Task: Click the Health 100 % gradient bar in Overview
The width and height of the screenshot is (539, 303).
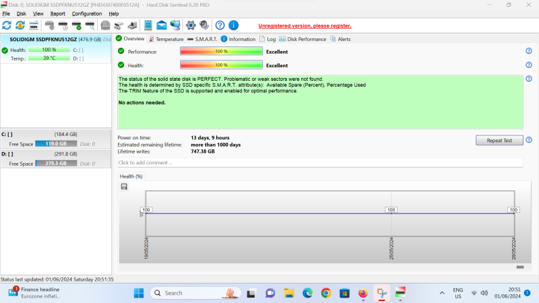Action: point(221,65)
